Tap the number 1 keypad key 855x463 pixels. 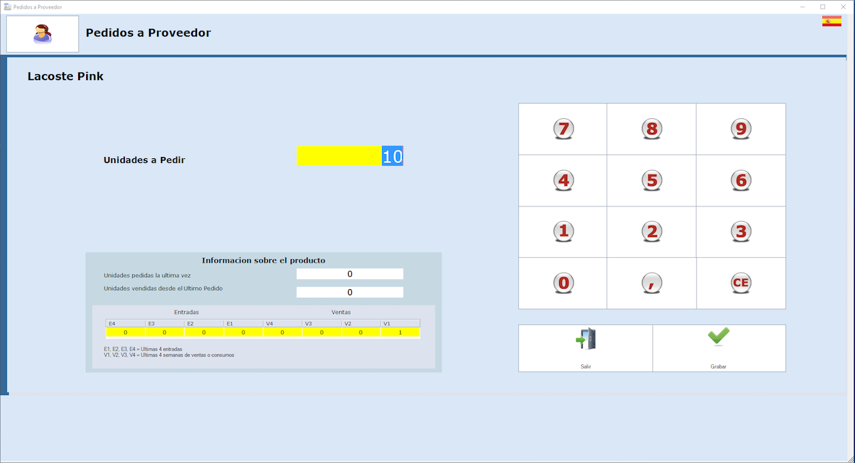[563, 232]
